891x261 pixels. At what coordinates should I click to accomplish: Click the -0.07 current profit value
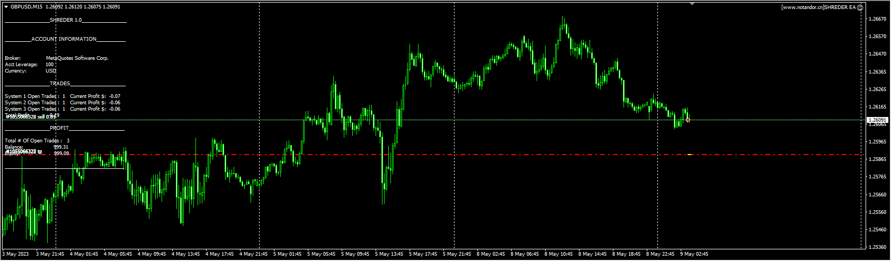114,96
